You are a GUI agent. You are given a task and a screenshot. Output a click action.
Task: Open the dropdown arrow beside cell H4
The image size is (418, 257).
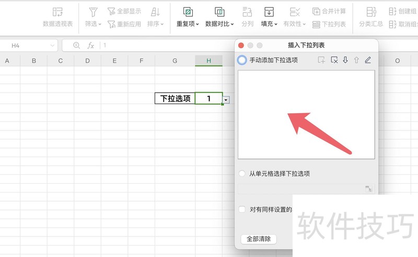click(x=226, y=100)
